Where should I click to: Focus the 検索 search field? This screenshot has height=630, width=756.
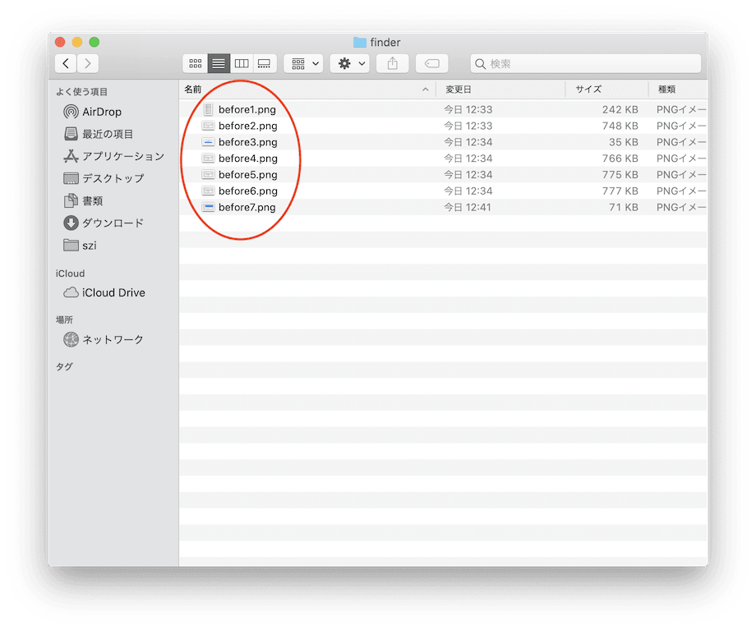(585, 63)
